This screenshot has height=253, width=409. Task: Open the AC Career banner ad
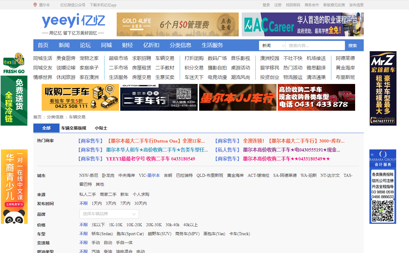point(302,24)
